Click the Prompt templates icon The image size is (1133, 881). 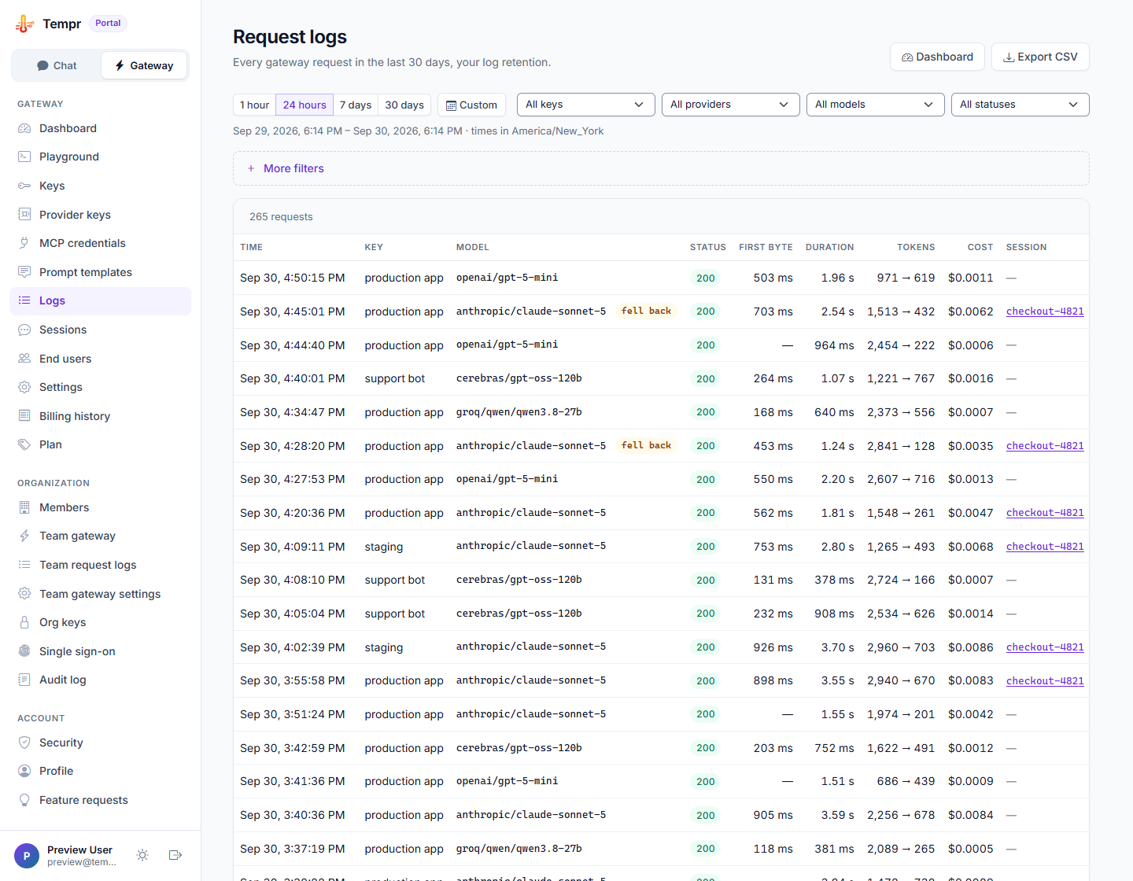[24, 272]
